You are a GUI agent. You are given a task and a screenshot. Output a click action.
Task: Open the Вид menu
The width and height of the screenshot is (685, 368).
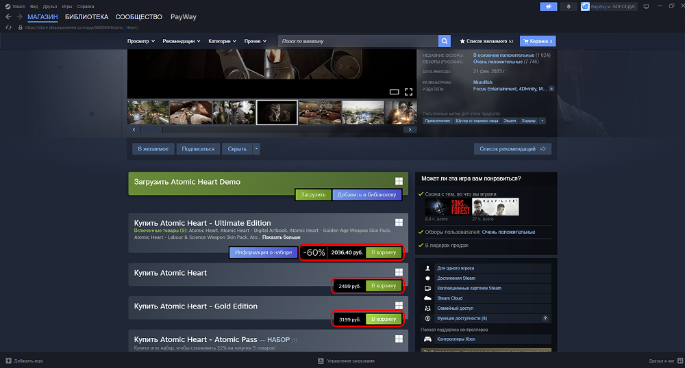point(34,7)
